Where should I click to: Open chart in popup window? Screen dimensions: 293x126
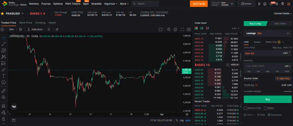pyautogui.click(x=57, y=29)
